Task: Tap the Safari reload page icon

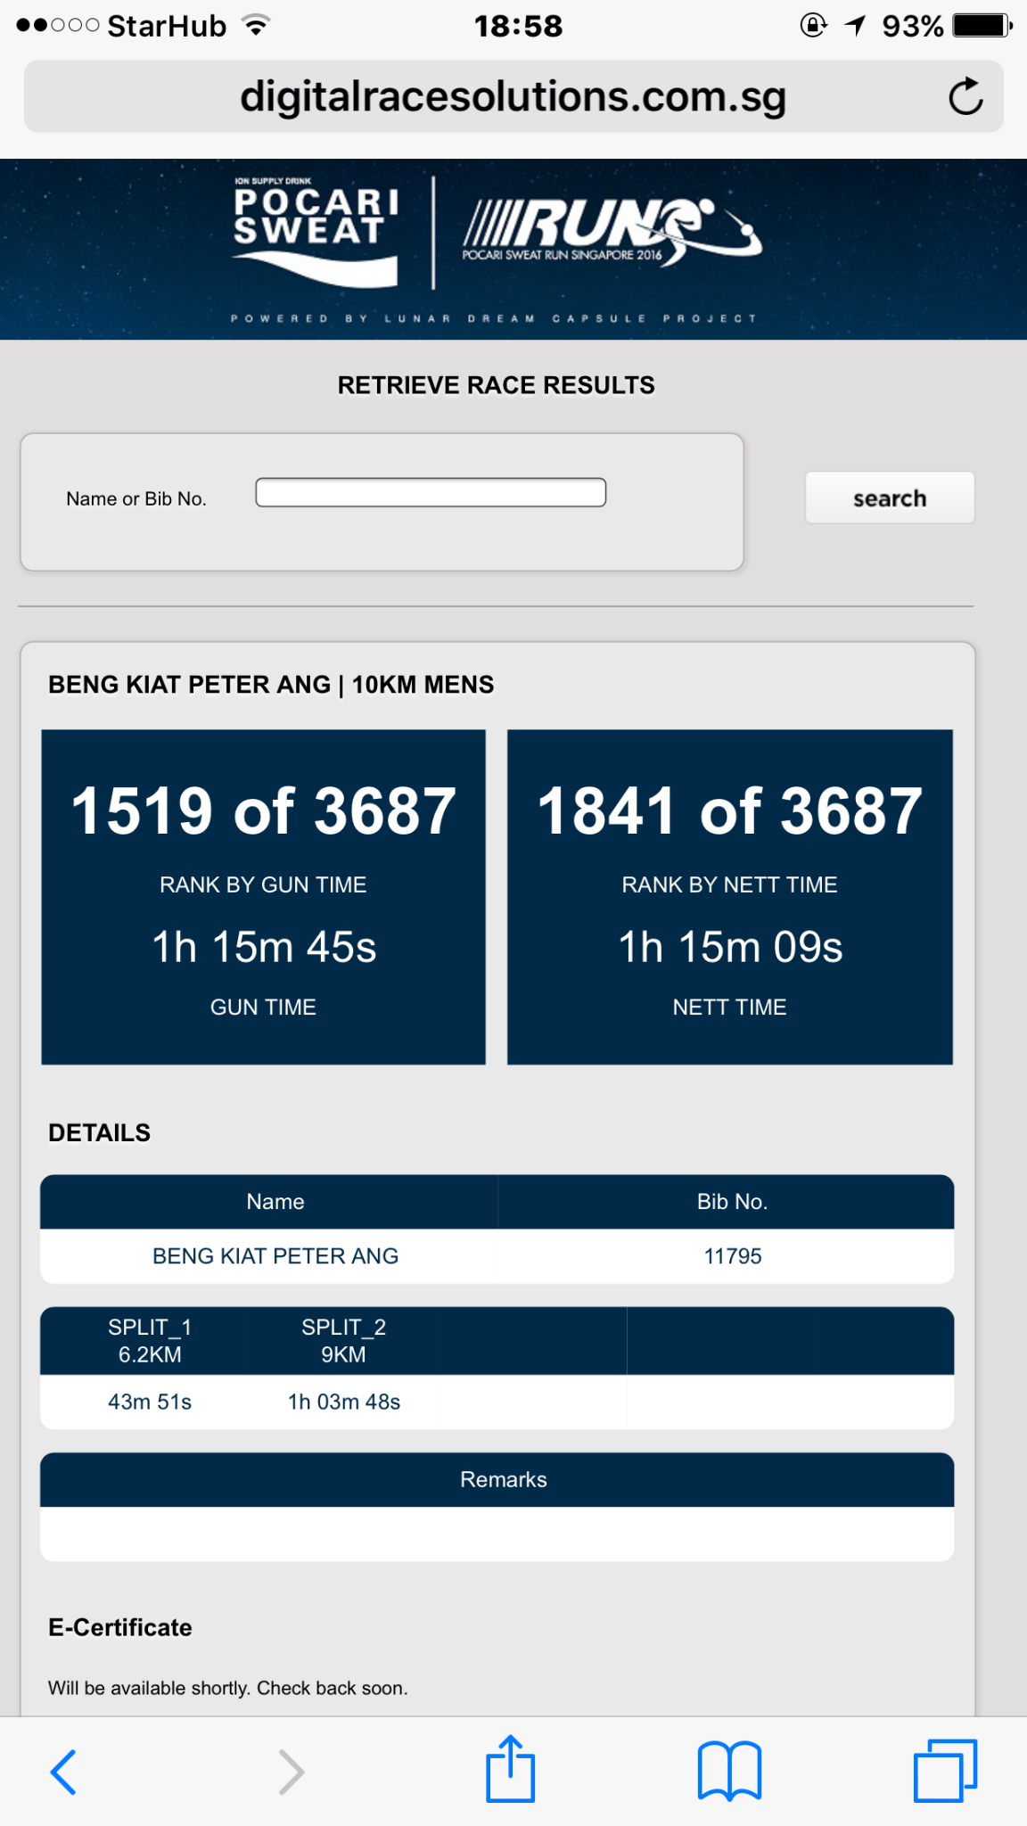Action: [965, 97]
